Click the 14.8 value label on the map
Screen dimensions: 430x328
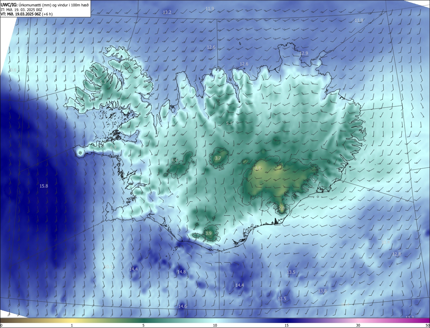[x=181, y=272]
